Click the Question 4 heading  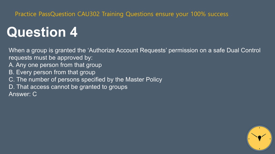coord(42,32)
